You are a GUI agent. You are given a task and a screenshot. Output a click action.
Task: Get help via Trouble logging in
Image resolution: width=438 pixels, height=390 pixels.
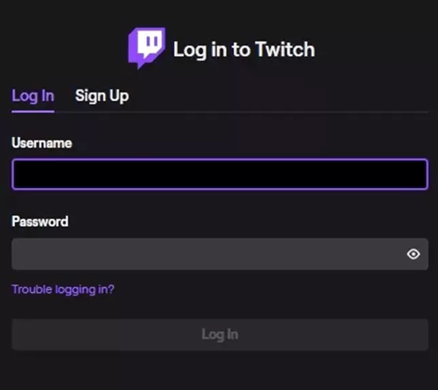click(x=63, y=289)
